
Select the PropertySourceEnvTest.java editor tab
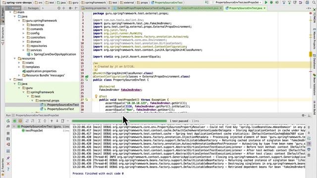click(245, 8)
